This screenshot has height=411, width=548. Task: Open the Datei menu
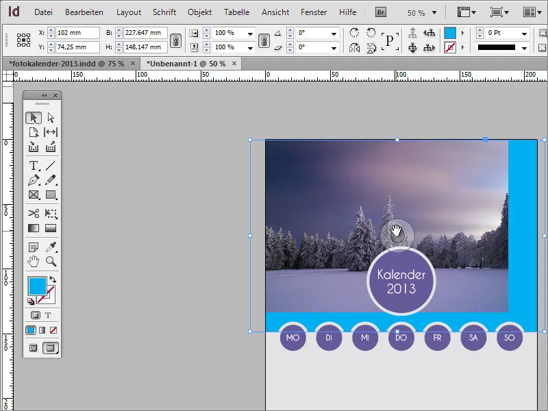click(43, 12)
